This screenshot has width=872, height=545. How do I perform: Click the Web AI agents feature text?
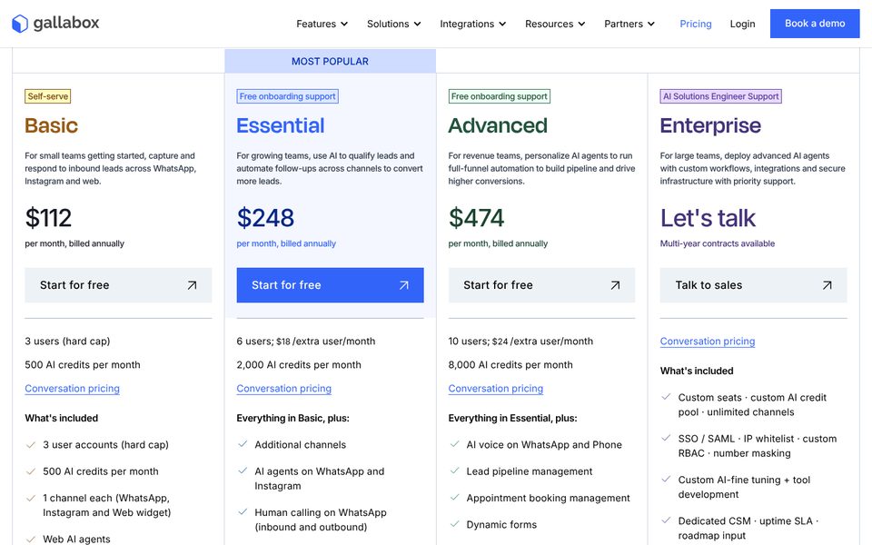76,539
